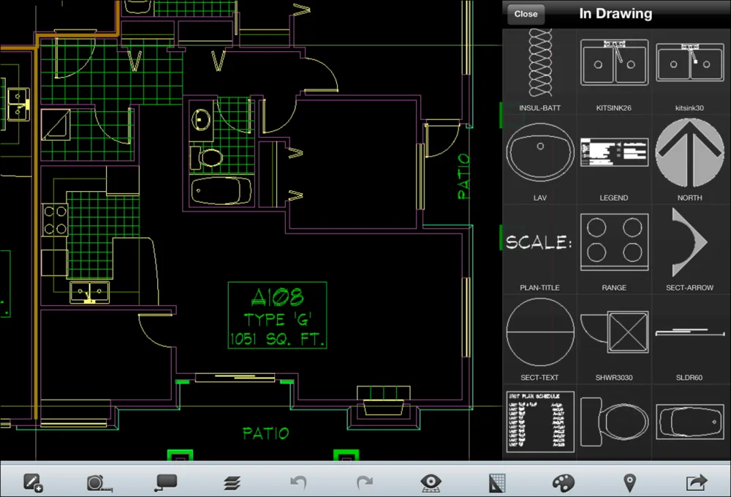Open the share export arrow
The width and height of the screenshot is (731, 497).
697,482
